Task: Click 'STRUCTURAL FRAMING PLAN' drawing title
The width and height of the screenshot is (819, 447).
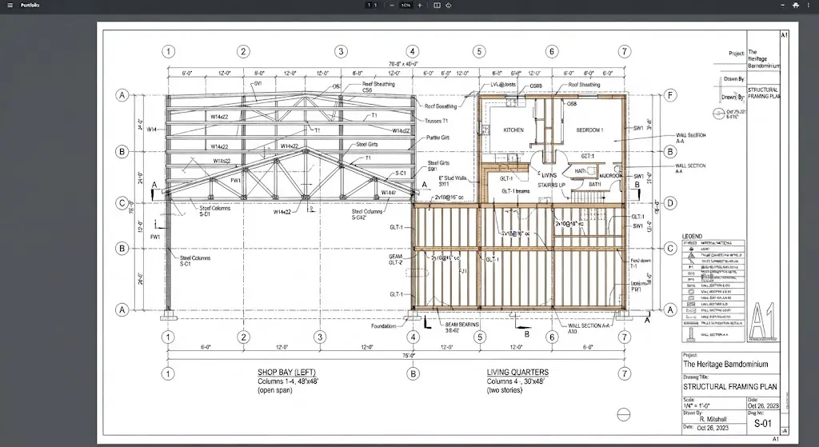Action: pyautogui.click(x=729, y=387)
